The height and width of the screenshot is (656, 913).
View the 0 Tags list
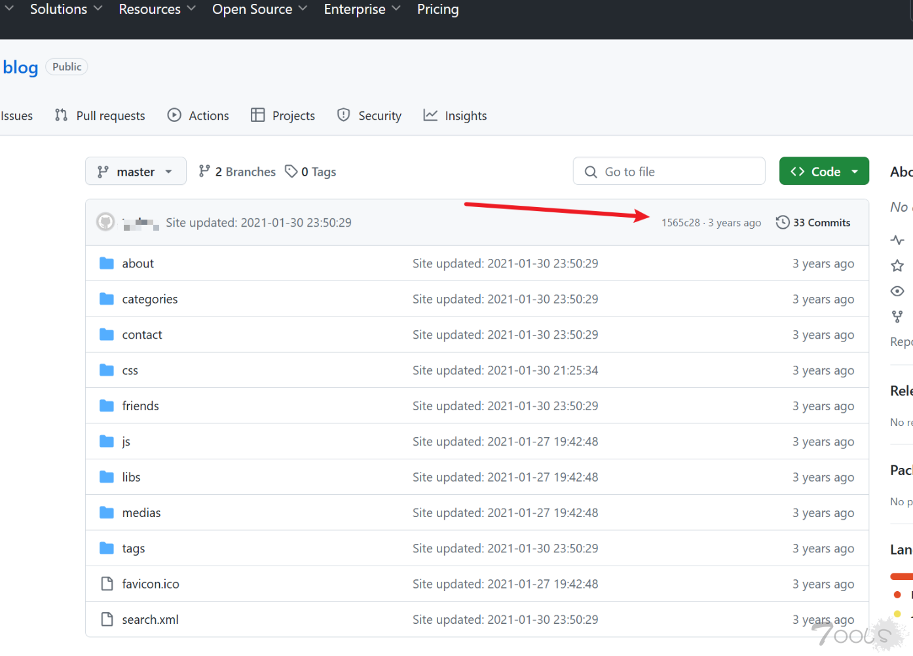click(x=310, y=172)
